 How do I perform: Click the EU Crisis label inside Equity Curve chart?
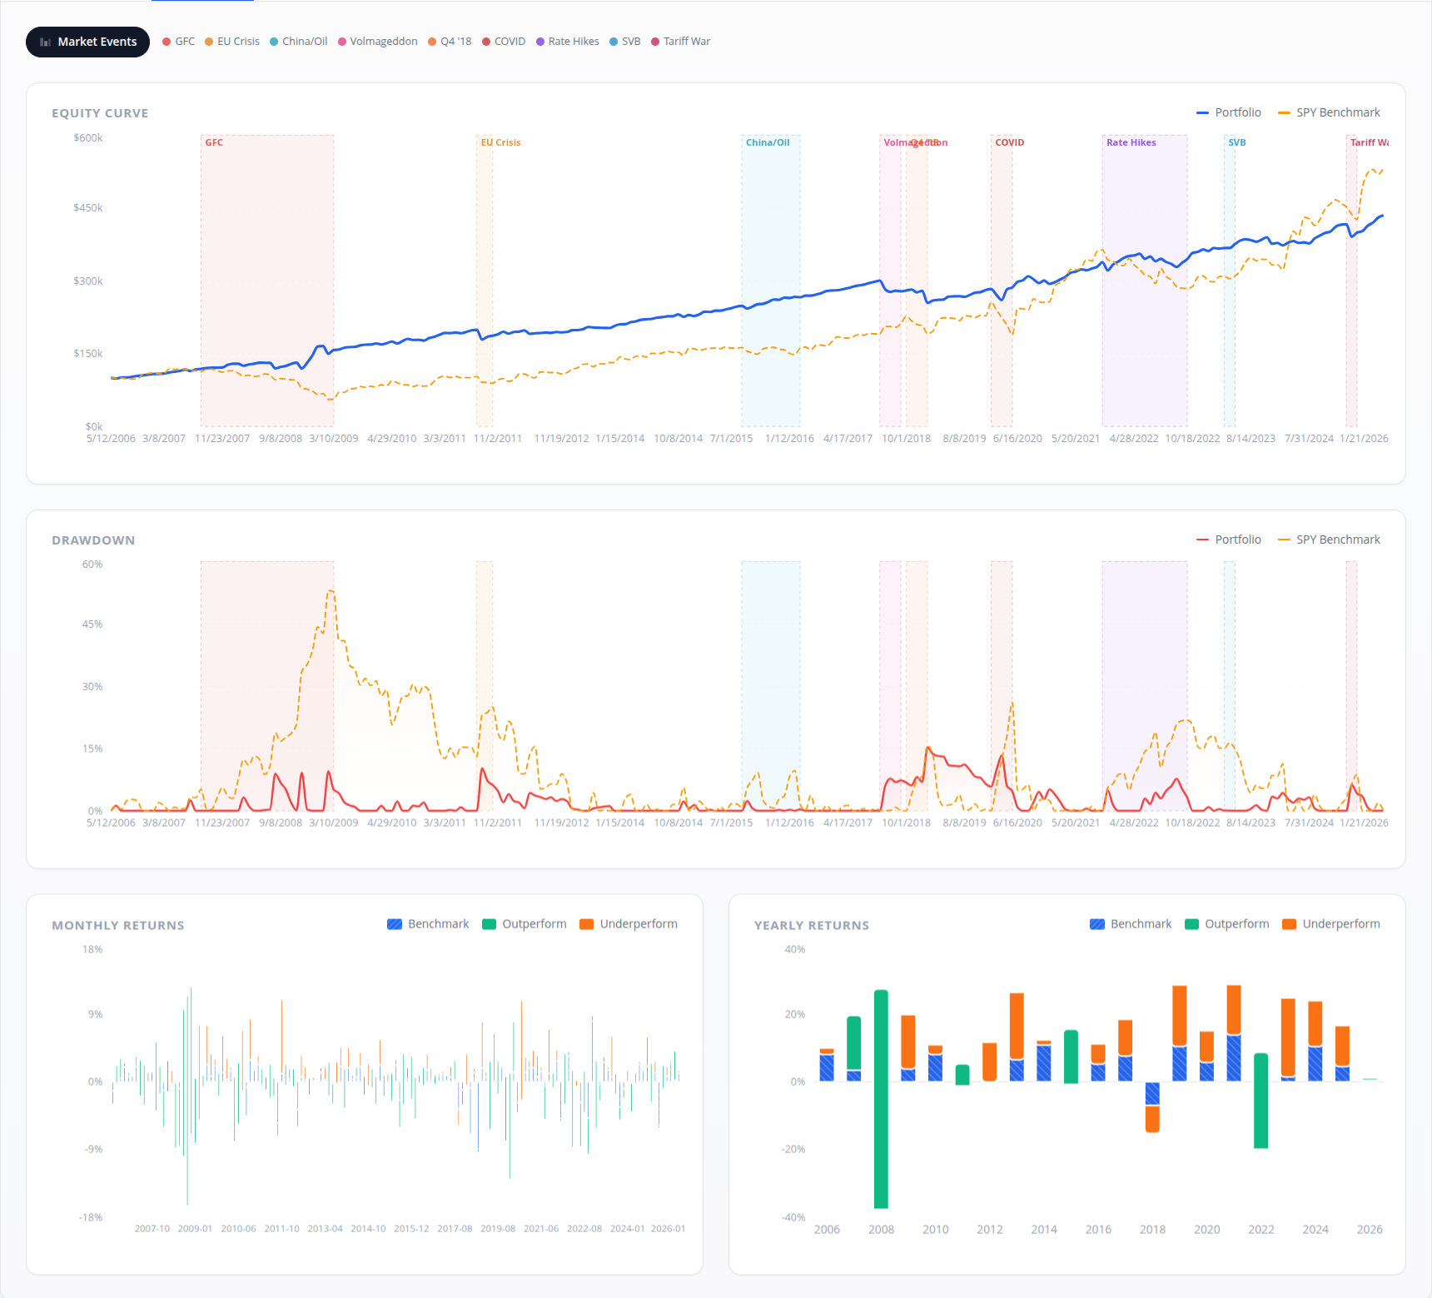tap(500, 142)
